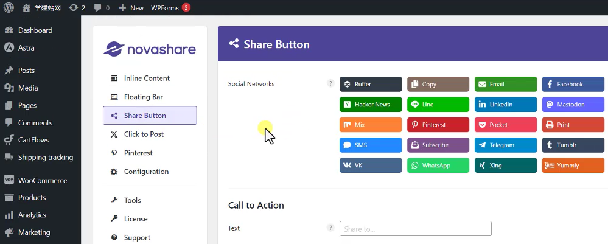This screenshot has width=608, height=244.
Task: Open the Inline Content settings tab
Action: [x=147, y=78]
